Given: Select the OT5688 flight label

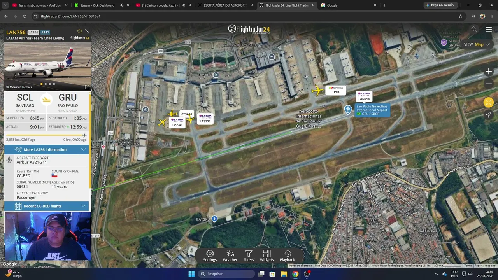Looking at the screenshot, I should click(x=187, y=114).
